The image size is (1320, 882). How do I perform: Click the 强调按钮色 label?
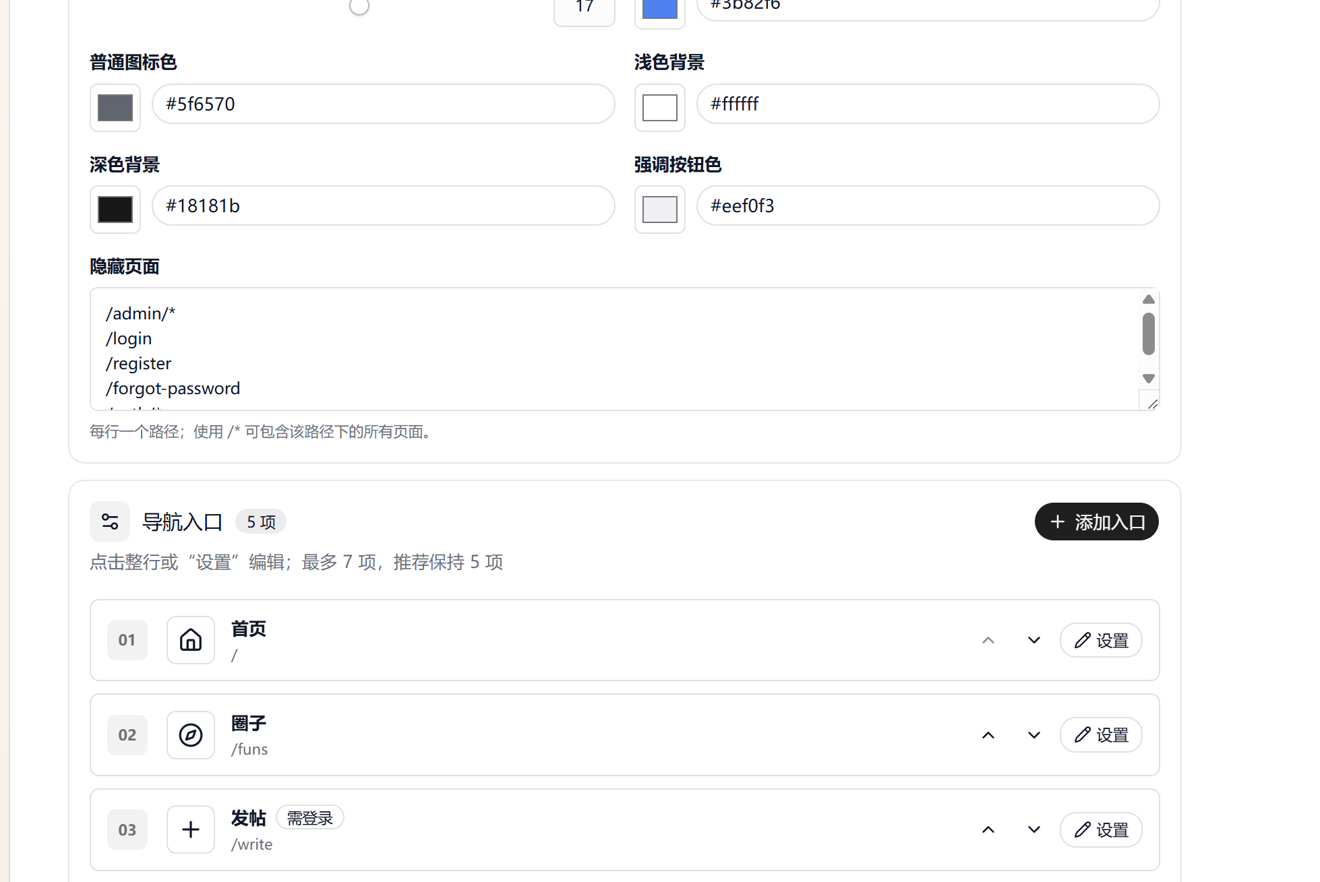click(x=678, y=165)
